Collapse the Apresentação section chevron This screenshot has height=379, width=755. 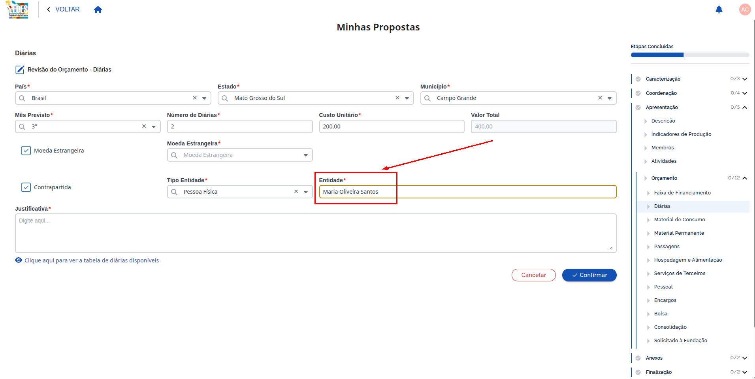(745, 107)
